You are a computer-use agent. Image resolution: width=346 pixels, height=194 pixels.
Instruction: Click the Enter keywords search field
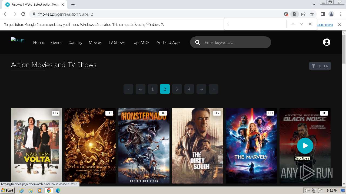click(235, 42)
